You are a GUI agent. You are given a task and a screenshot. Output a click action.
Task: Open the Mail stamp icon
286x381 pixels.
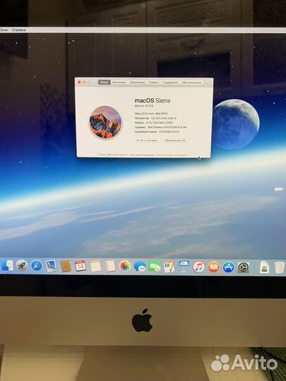pos(51,266)
